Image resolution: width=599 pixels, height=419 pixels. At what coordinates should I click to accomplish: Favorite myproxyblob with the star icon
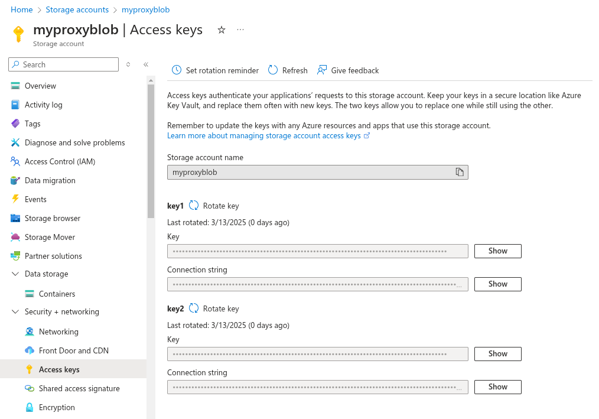tap(221, 30)
